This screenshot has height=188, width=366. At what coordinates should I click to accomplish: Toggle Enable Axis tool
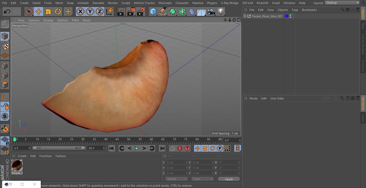[5, 97]
